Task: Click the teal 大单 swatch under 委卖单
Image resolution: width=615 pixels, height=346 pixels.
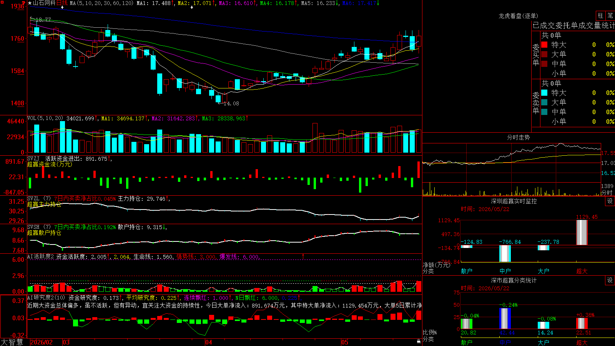Action: pyautogui.click(x=544, y=102)
